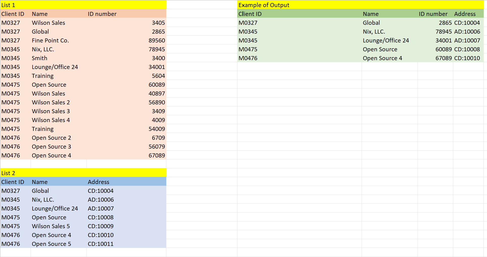Select the Nix, LLC. cell in List 1
The height and width of the screenshot is (257, 487).
(43, 49)
